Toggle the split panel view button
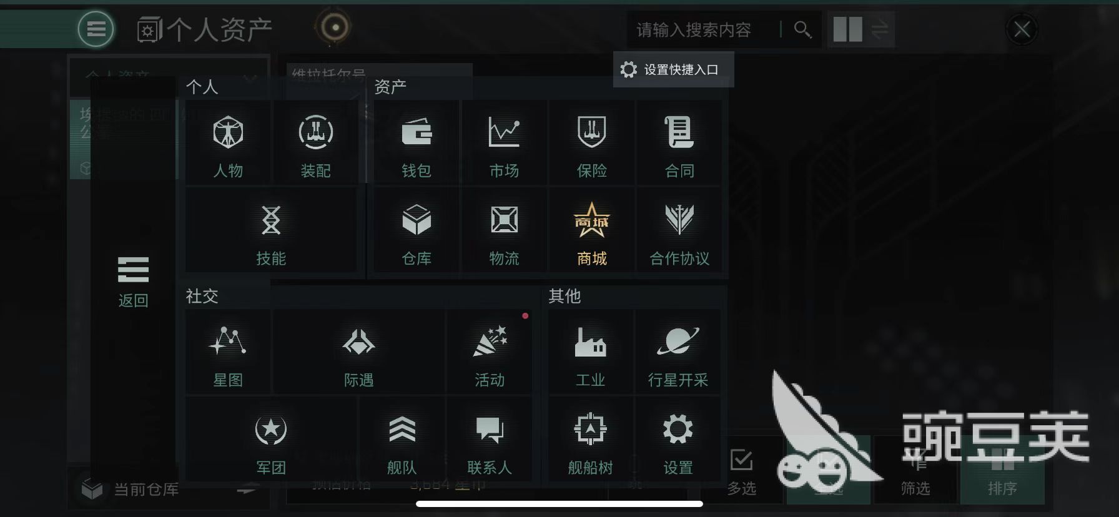 coord(848,29)
